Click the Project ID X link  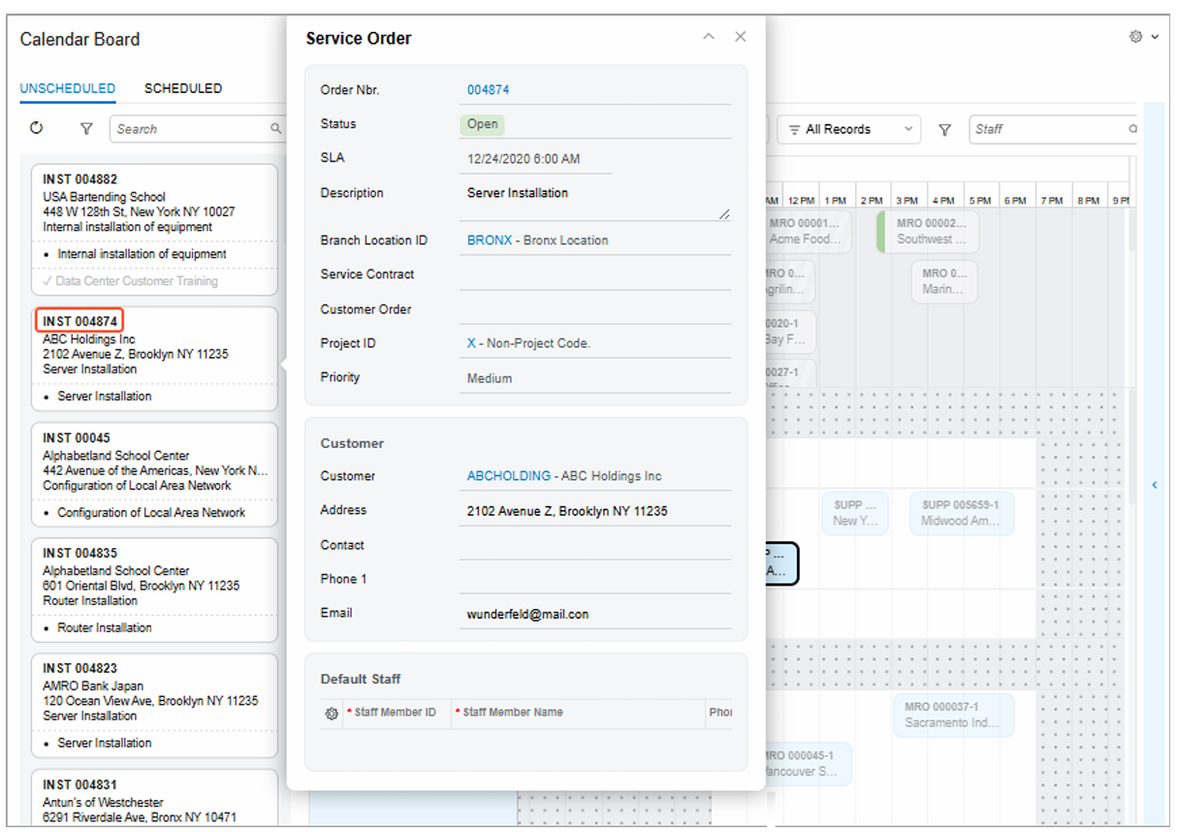point(471,343)
